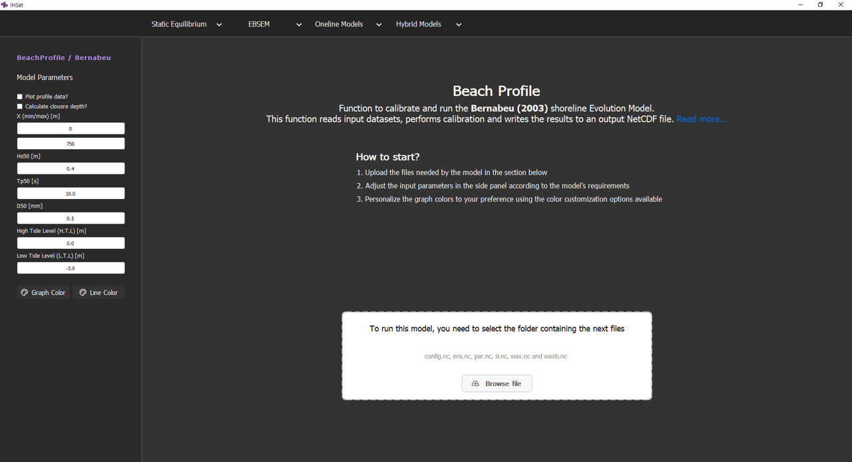Select the Static Equilibrium menu label

coord(178,24)
